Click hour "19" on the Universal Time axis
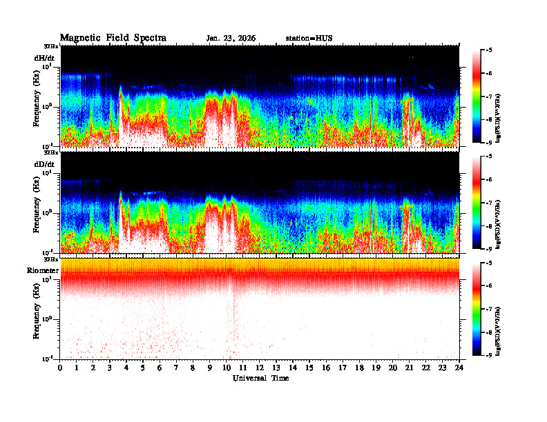547x422 pixels. click(376, 368)
